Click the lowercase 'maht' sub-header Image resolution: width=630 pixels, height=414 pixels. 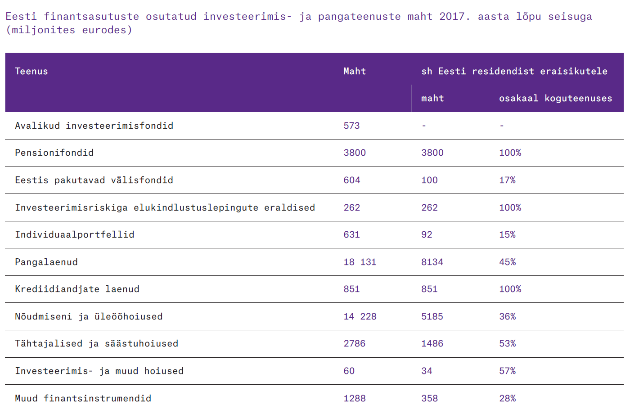[x=432, y=98]
